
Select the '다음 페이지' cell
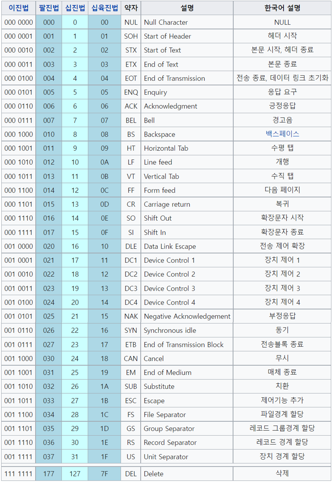tap(282, 190)
